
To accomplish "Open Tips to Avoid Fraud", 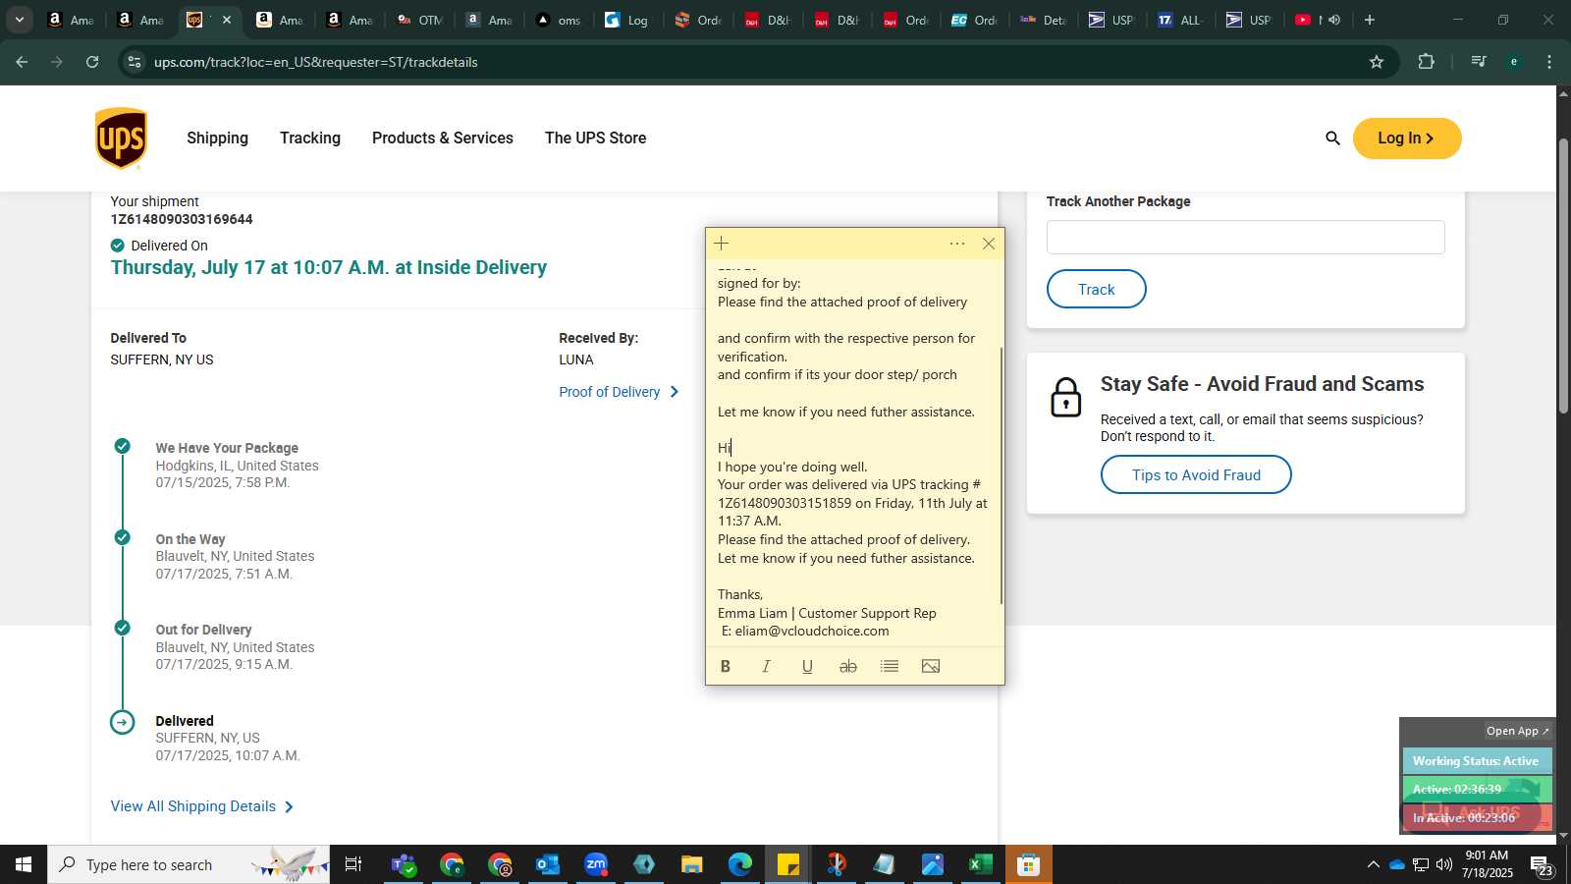I will (1196, 474).
